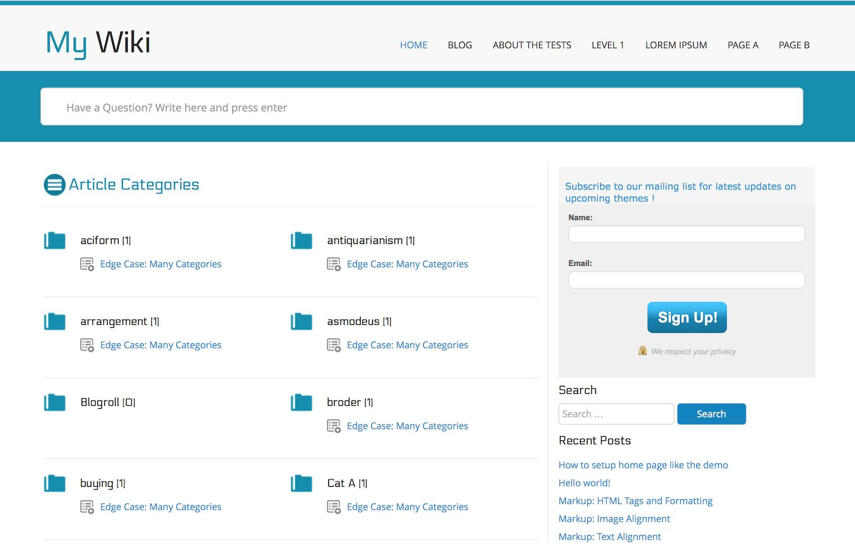Click the My Wiki site logo

pyautogui.click(x=98, y=43)
